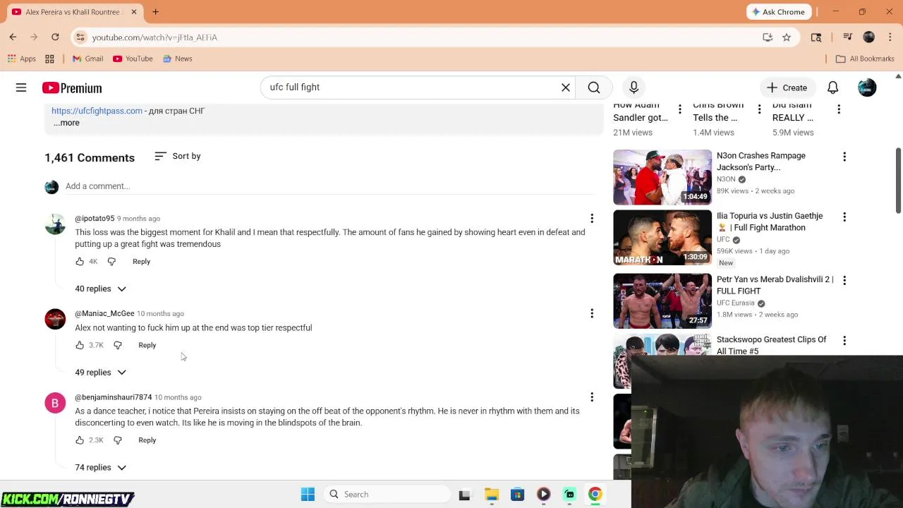Like the comment by @Maniac_McGee
Image resolution: width=903 pixels, height=508 pixels.
80,345
